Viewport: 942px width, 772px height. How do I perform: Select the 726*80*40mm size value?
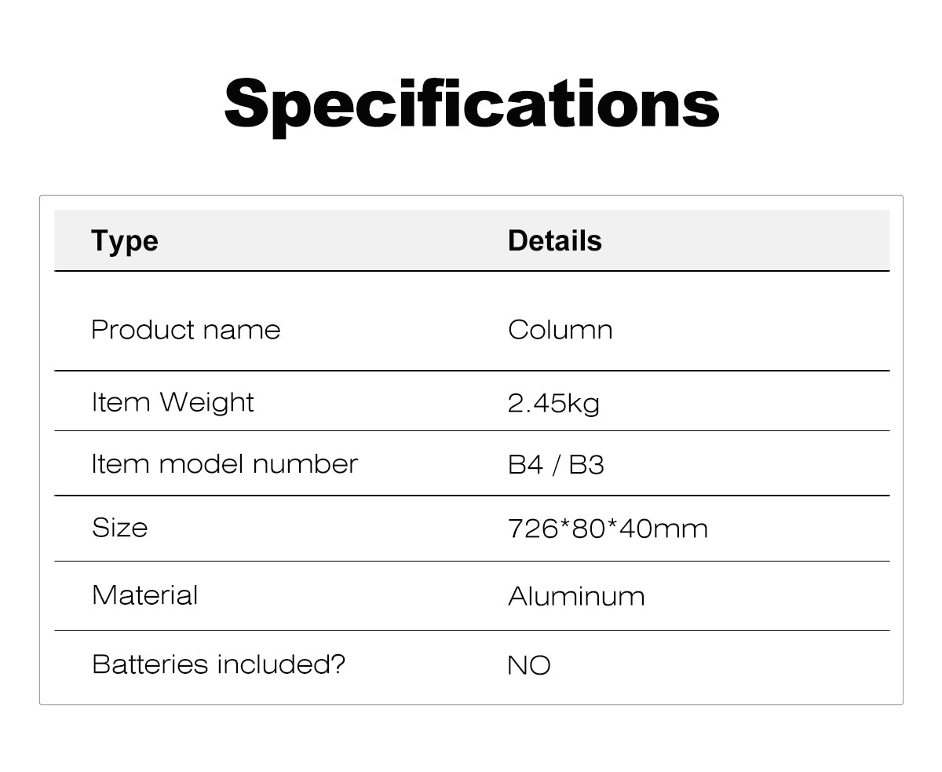point(608,529)
